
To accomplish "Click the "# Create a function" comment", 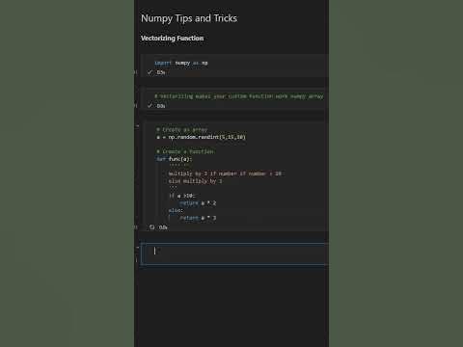I will click(185, 151).
